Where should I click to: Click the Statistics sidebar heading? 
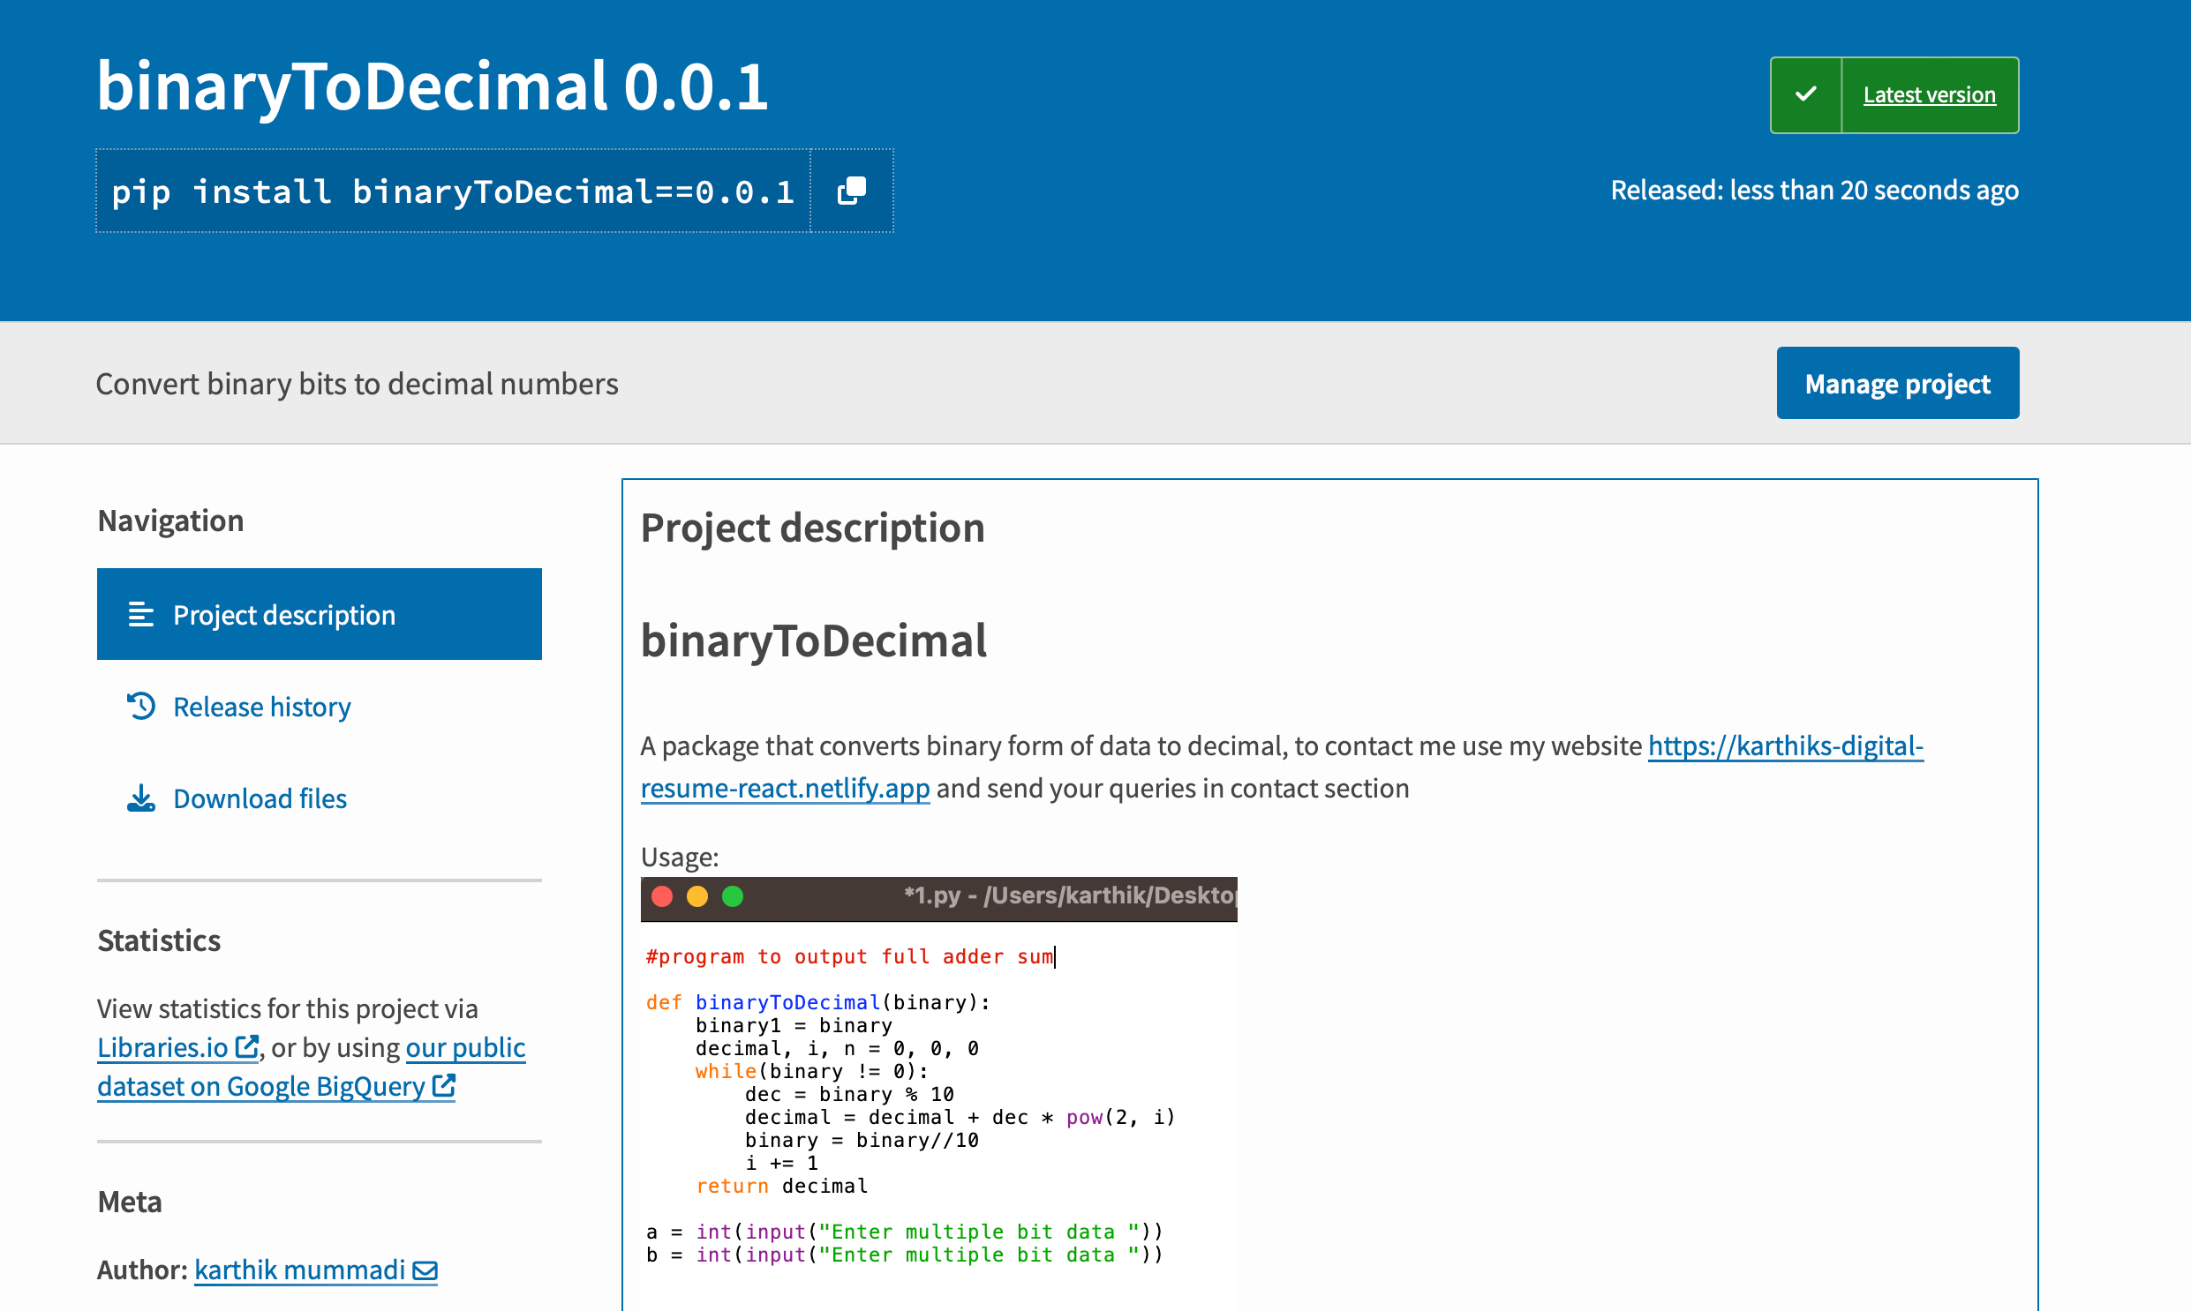(159, 940)
